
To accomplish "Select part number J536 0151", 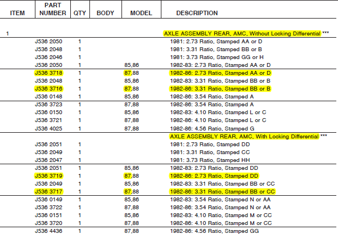I will pos(48,215).
